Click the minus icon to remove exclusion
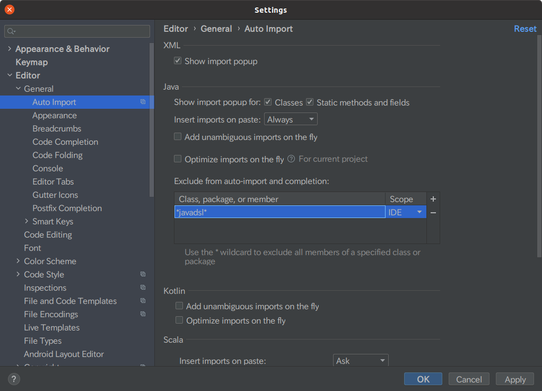 [433, 213]
